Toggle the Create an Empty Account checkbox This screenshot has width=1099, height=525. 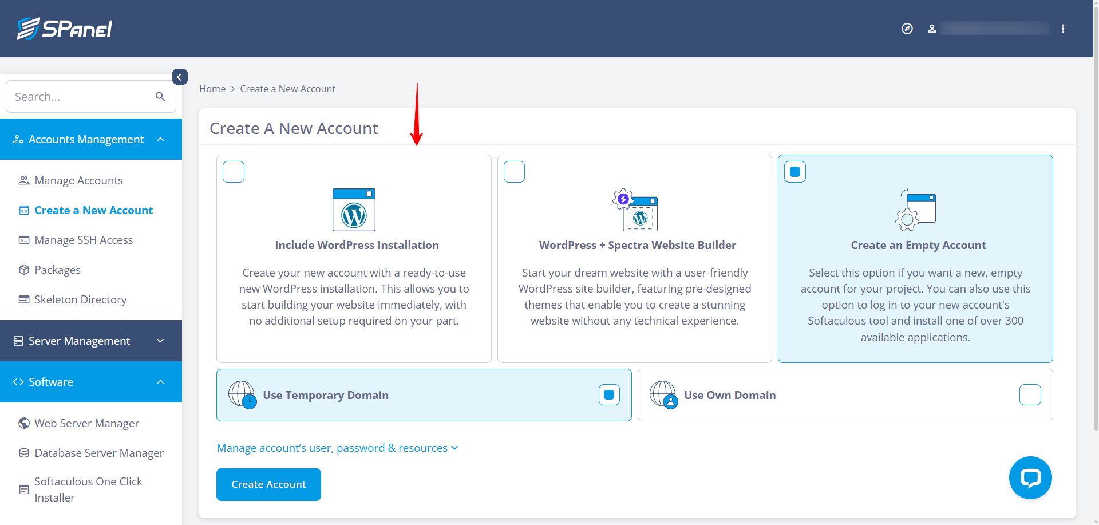[795, 172]
